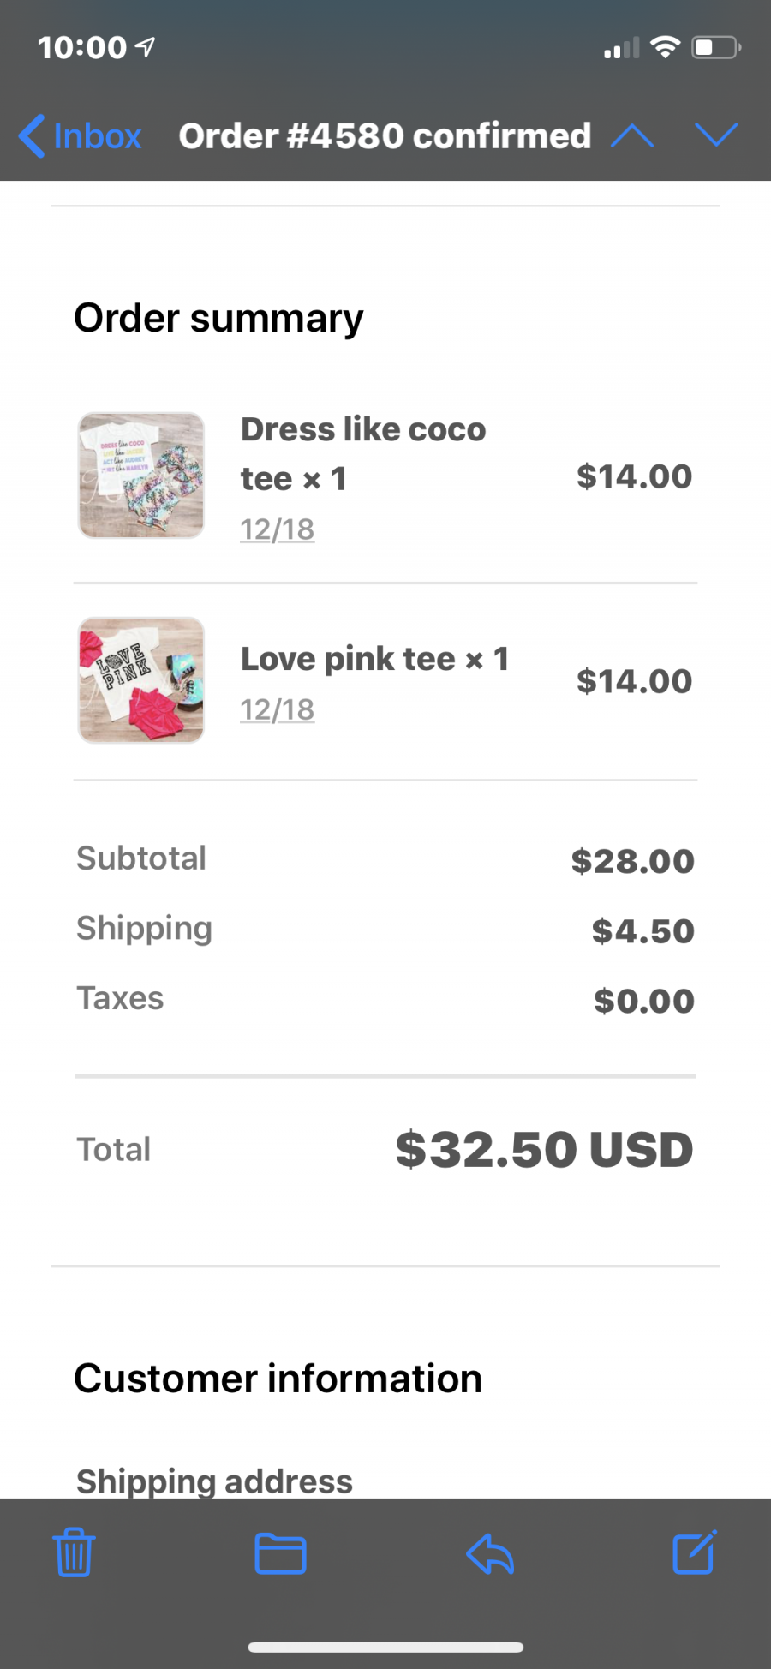Open the move-to-folder icon

click(x=281, y=1553)
